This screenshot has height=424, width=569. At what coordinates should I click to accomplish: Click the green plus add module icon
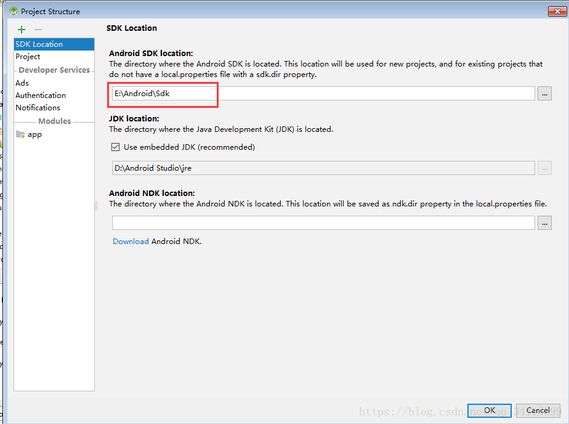click(x=22, y=30)
